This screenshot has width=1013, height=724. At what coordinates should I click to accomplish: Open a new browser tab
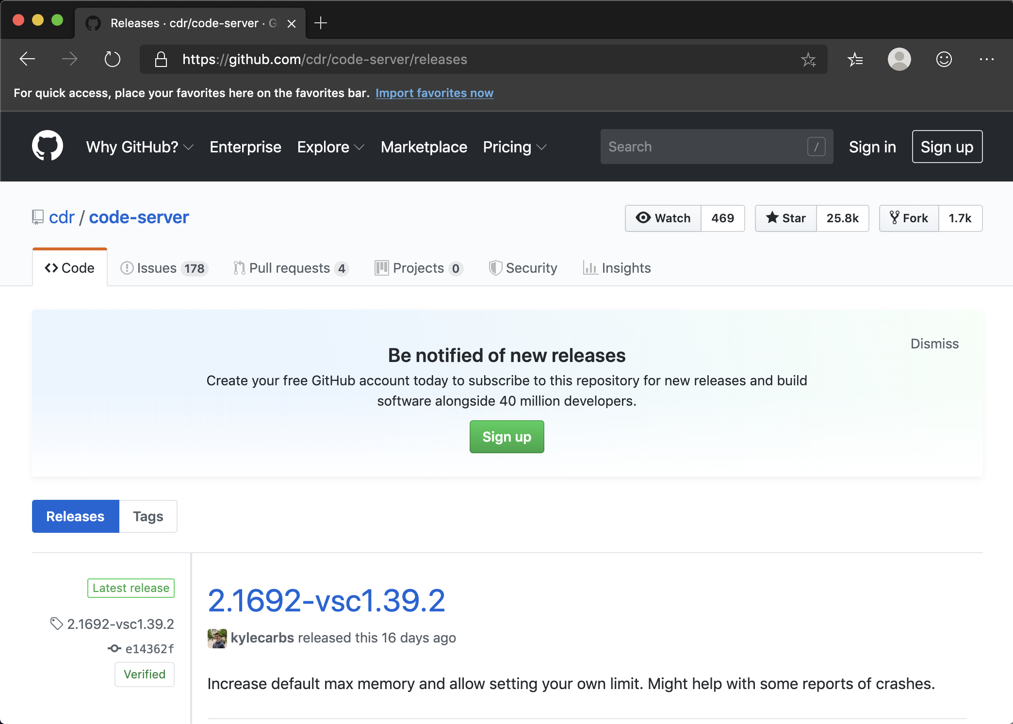click(x=320, y=23)
